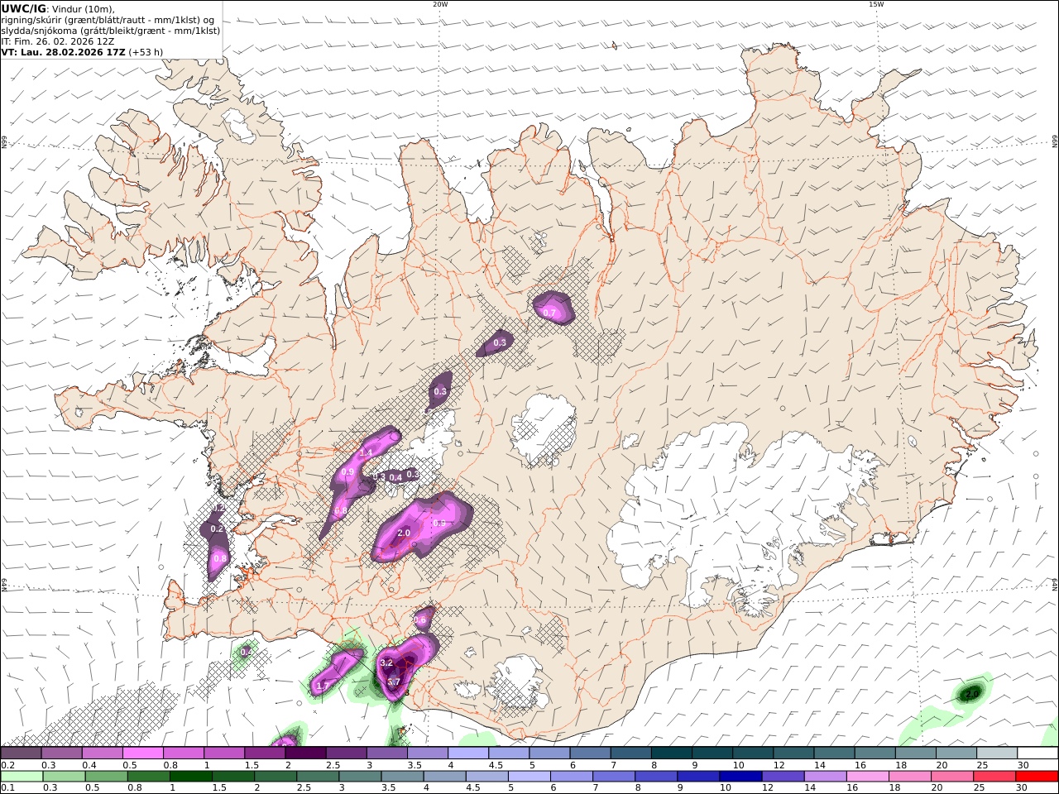Pick the snow legend swatch between 20 and 25

[955, 753]
